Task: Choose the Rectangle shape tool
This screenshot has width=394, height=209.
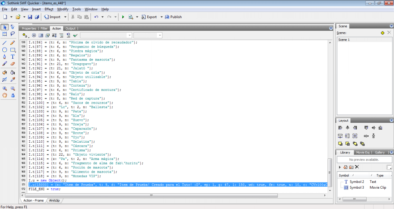Action: coord(13,50)
